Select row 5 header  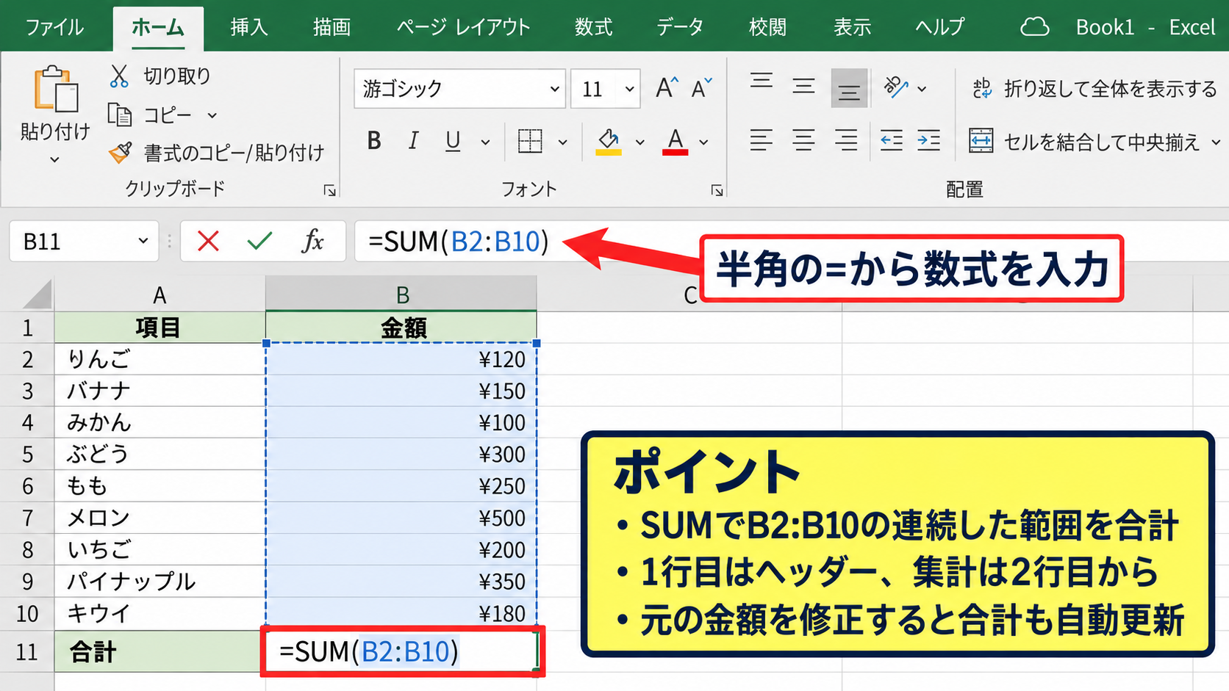click(27, 454)
